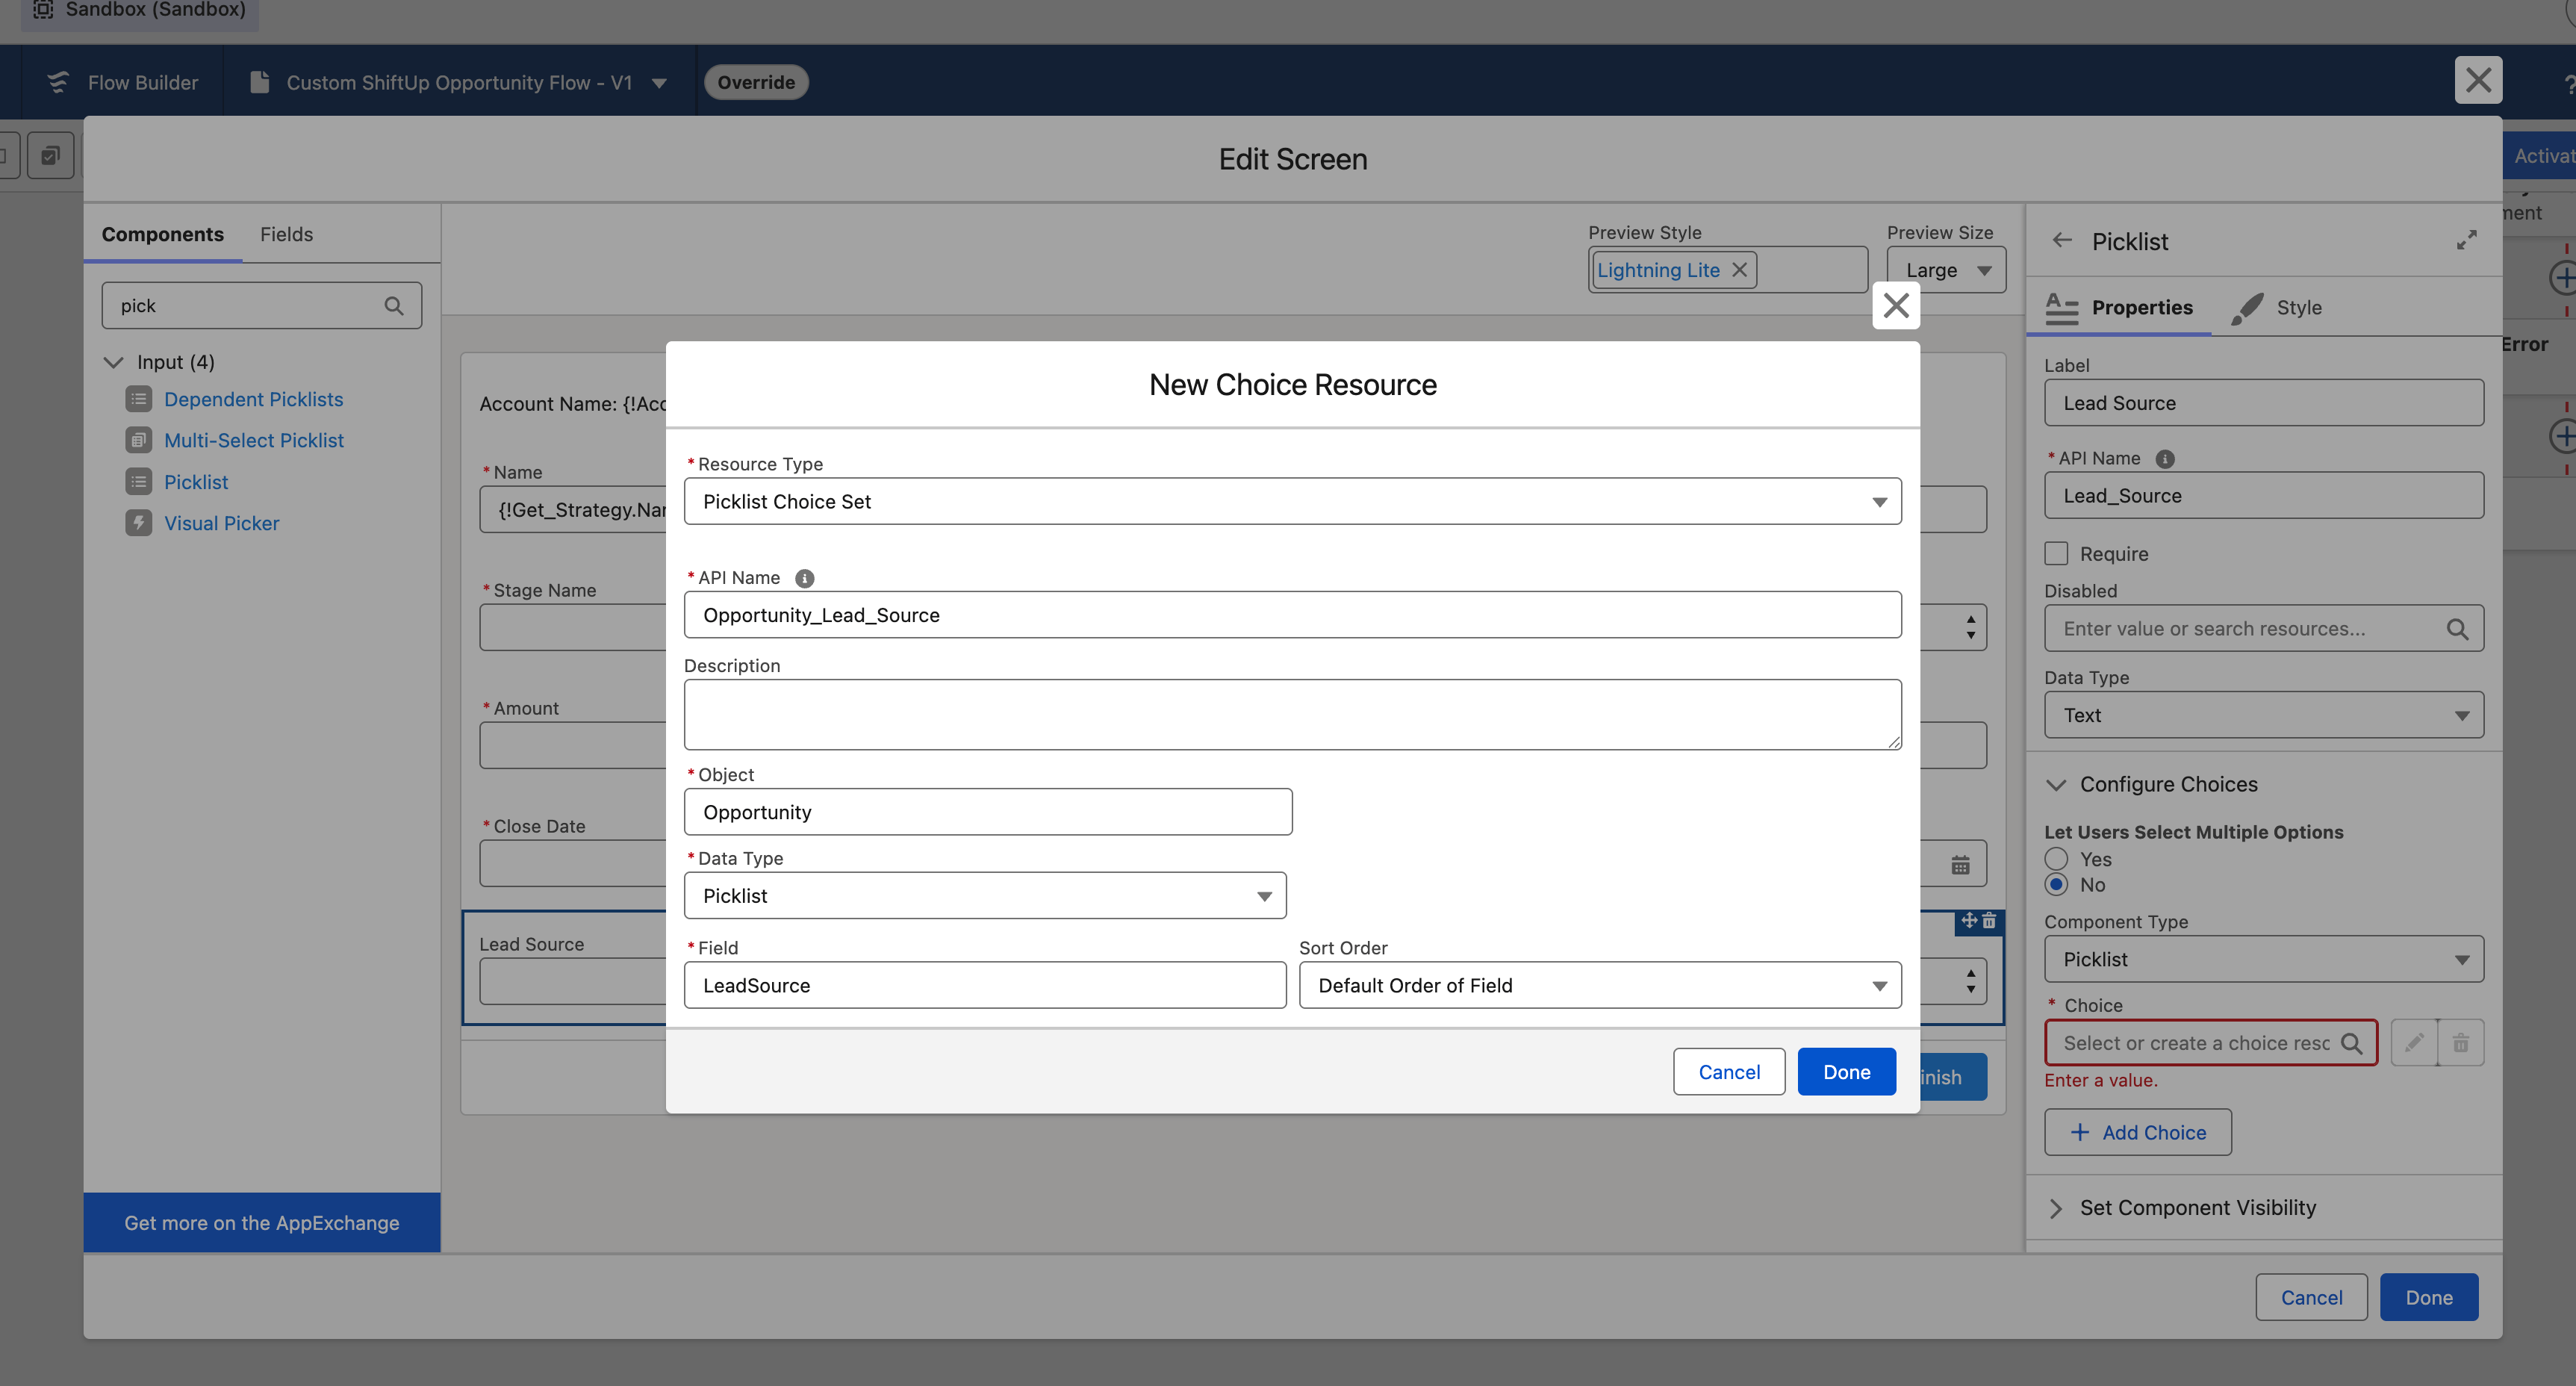Delete the Lead Source component on canvas
The image size is (2576, 1386).
[x=1989, y=921]
